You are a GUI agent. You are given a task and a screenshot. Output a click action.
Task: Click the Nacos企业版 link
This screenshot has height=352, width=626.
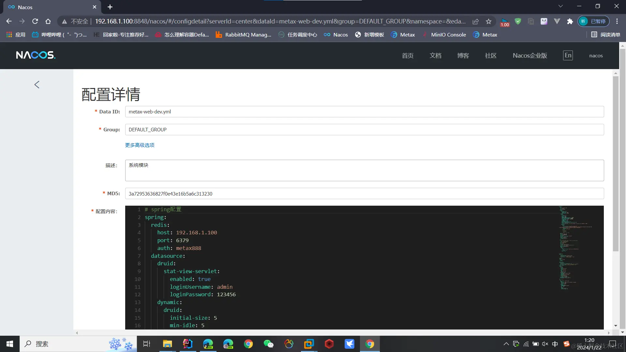pyautogui.click(x=530, y=56)
